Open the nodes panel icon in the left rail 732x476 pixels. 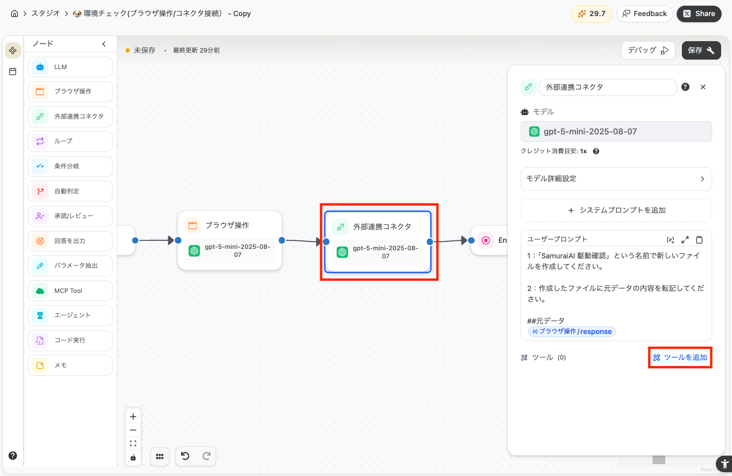coord(13,50)
